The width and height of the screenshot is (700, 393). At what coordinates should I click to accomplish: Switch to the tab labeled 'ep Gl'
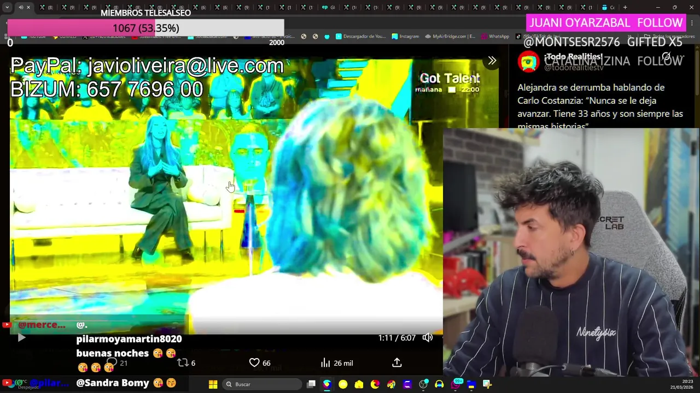coord(329,8)
